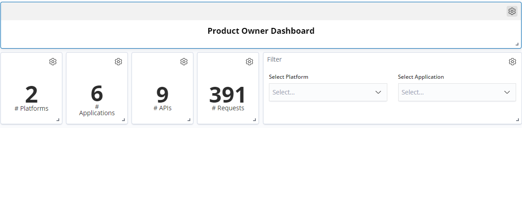Open the Select Platform dropdown
Viewport: 522px width, 207px height.
click(328, 92)
